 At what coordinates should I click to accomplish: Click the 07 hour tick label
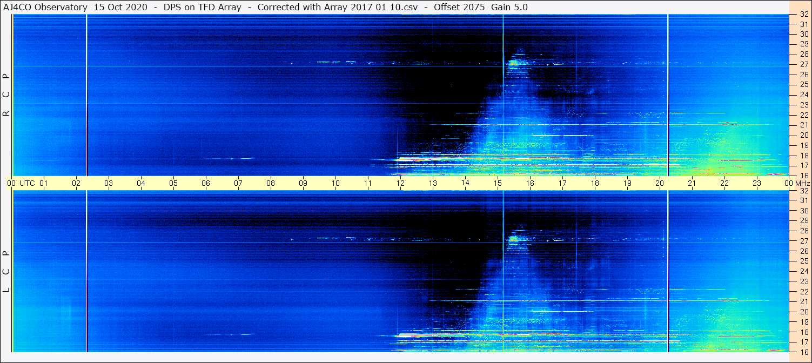[x=238, y=183]
